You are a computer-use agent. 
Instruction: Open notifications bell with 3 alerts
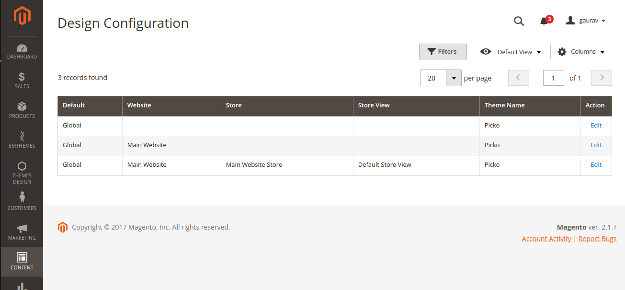click(544, 21)
